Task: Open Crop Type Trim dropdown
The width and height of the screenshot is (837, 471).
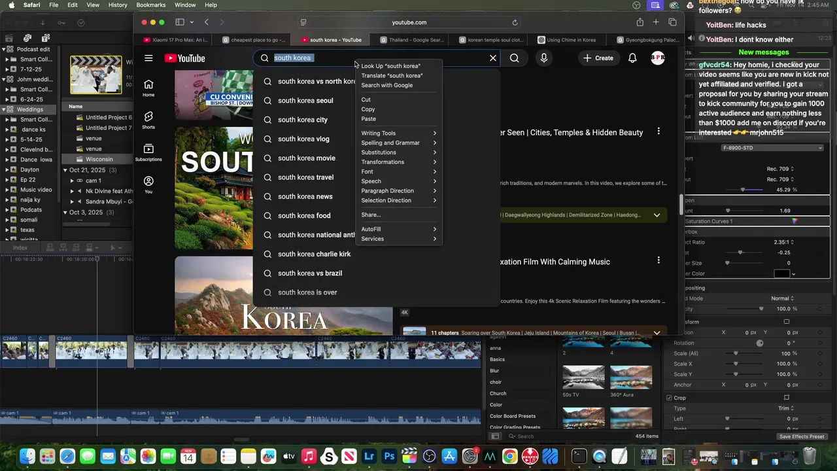Action: (x=787, y=408)
